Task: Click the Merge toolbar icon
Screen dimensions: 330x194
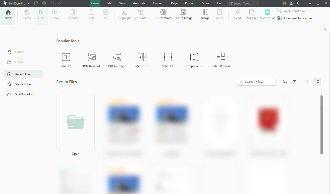Action: pyautogui.click(x=205, y=15)
